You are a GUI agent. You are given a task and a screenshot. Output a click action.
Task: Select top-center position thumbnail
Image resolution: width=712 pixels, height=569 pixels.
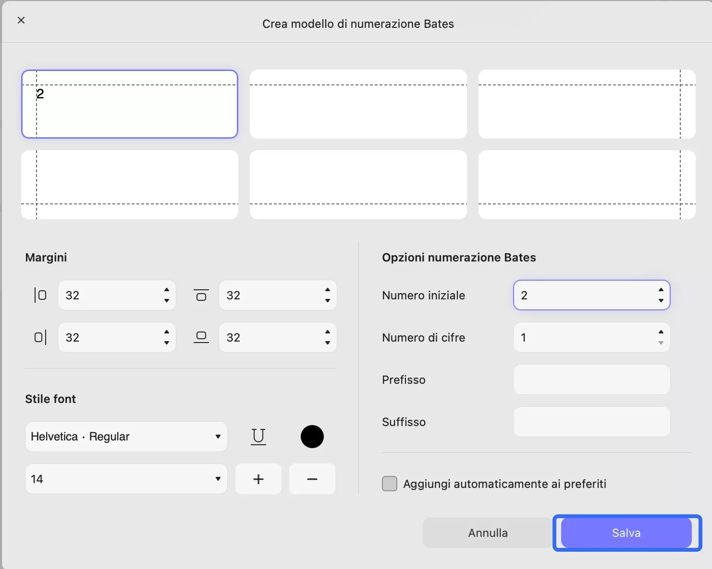(x=358, y=104)
